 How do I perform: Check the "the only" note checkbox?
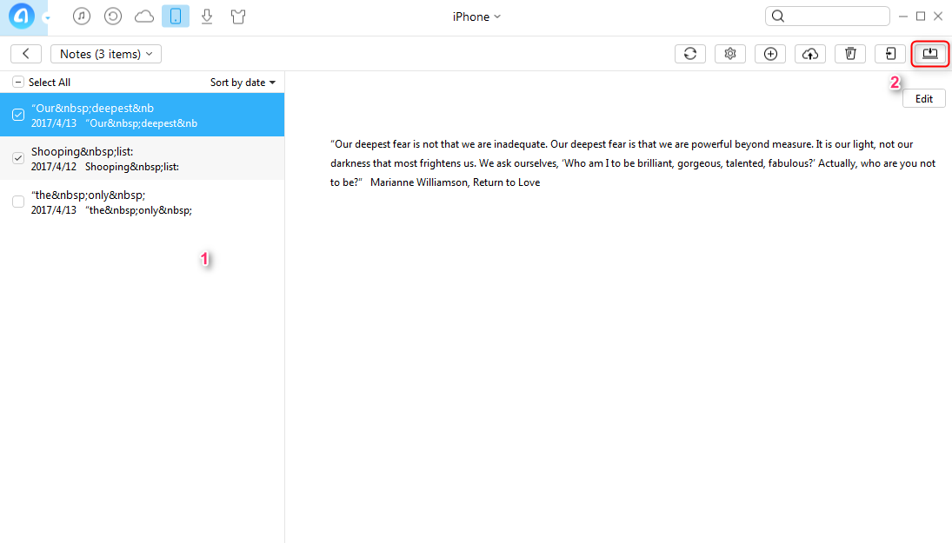pos(18,202)
